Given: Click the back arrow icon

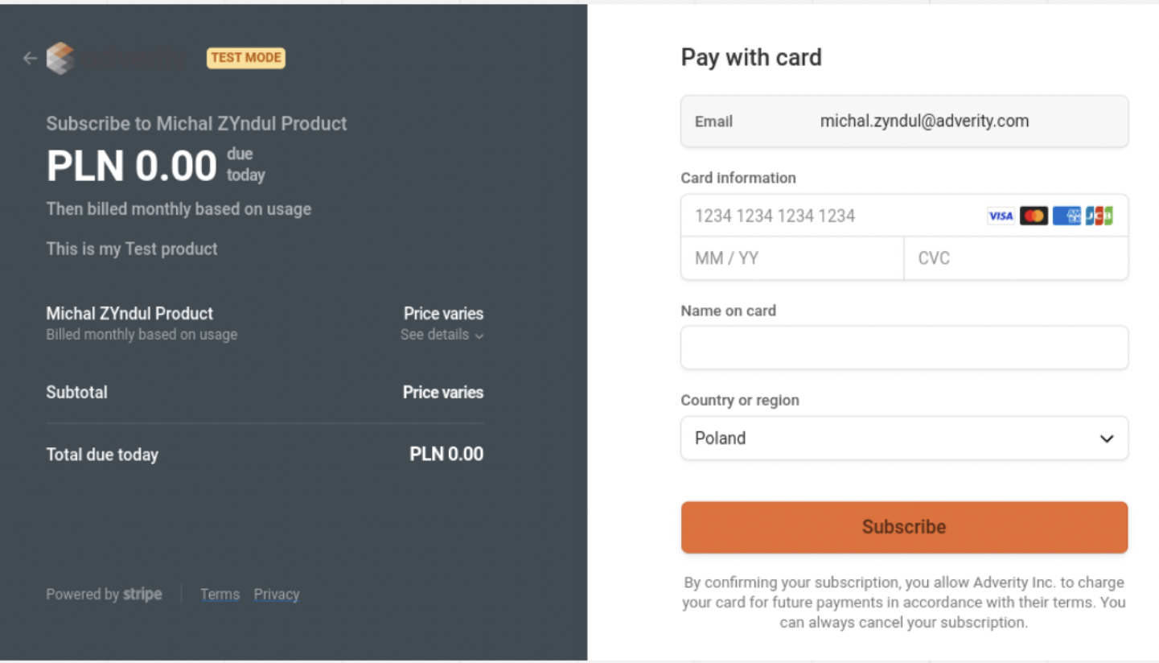Looking at the screenshot, I should tap(30, 58).
